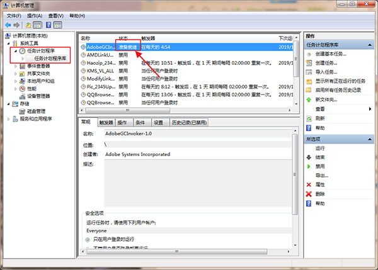Click the red 删除 delete action
Viewport: 378px width, 270px height.
click(x=320, y=194)
